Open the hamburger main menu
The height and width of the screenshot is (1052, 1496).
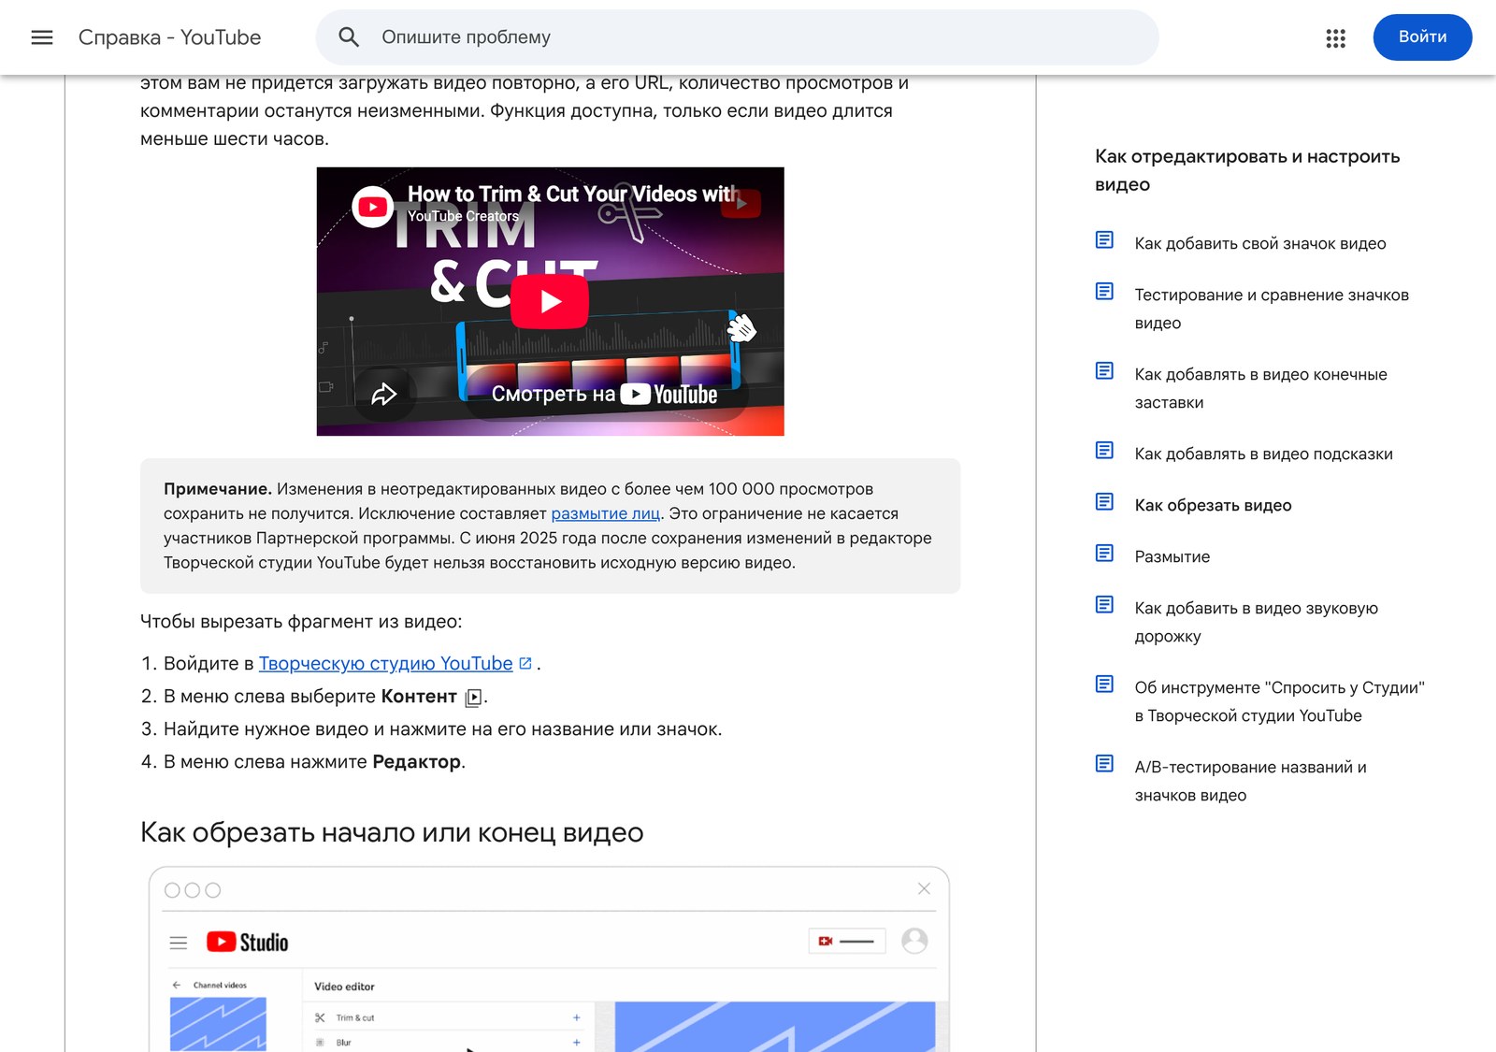(x=42, y=37)
